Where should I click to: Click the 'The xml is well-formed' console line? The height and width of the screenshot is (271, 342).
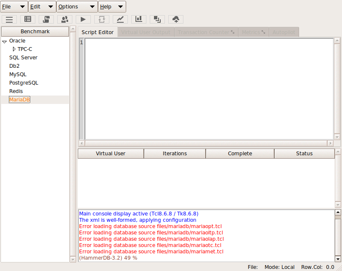[x=138, y=220]
